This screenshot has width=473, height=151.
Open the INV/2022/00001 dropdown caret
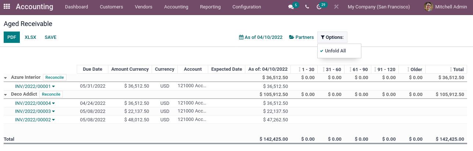point(54,86)
